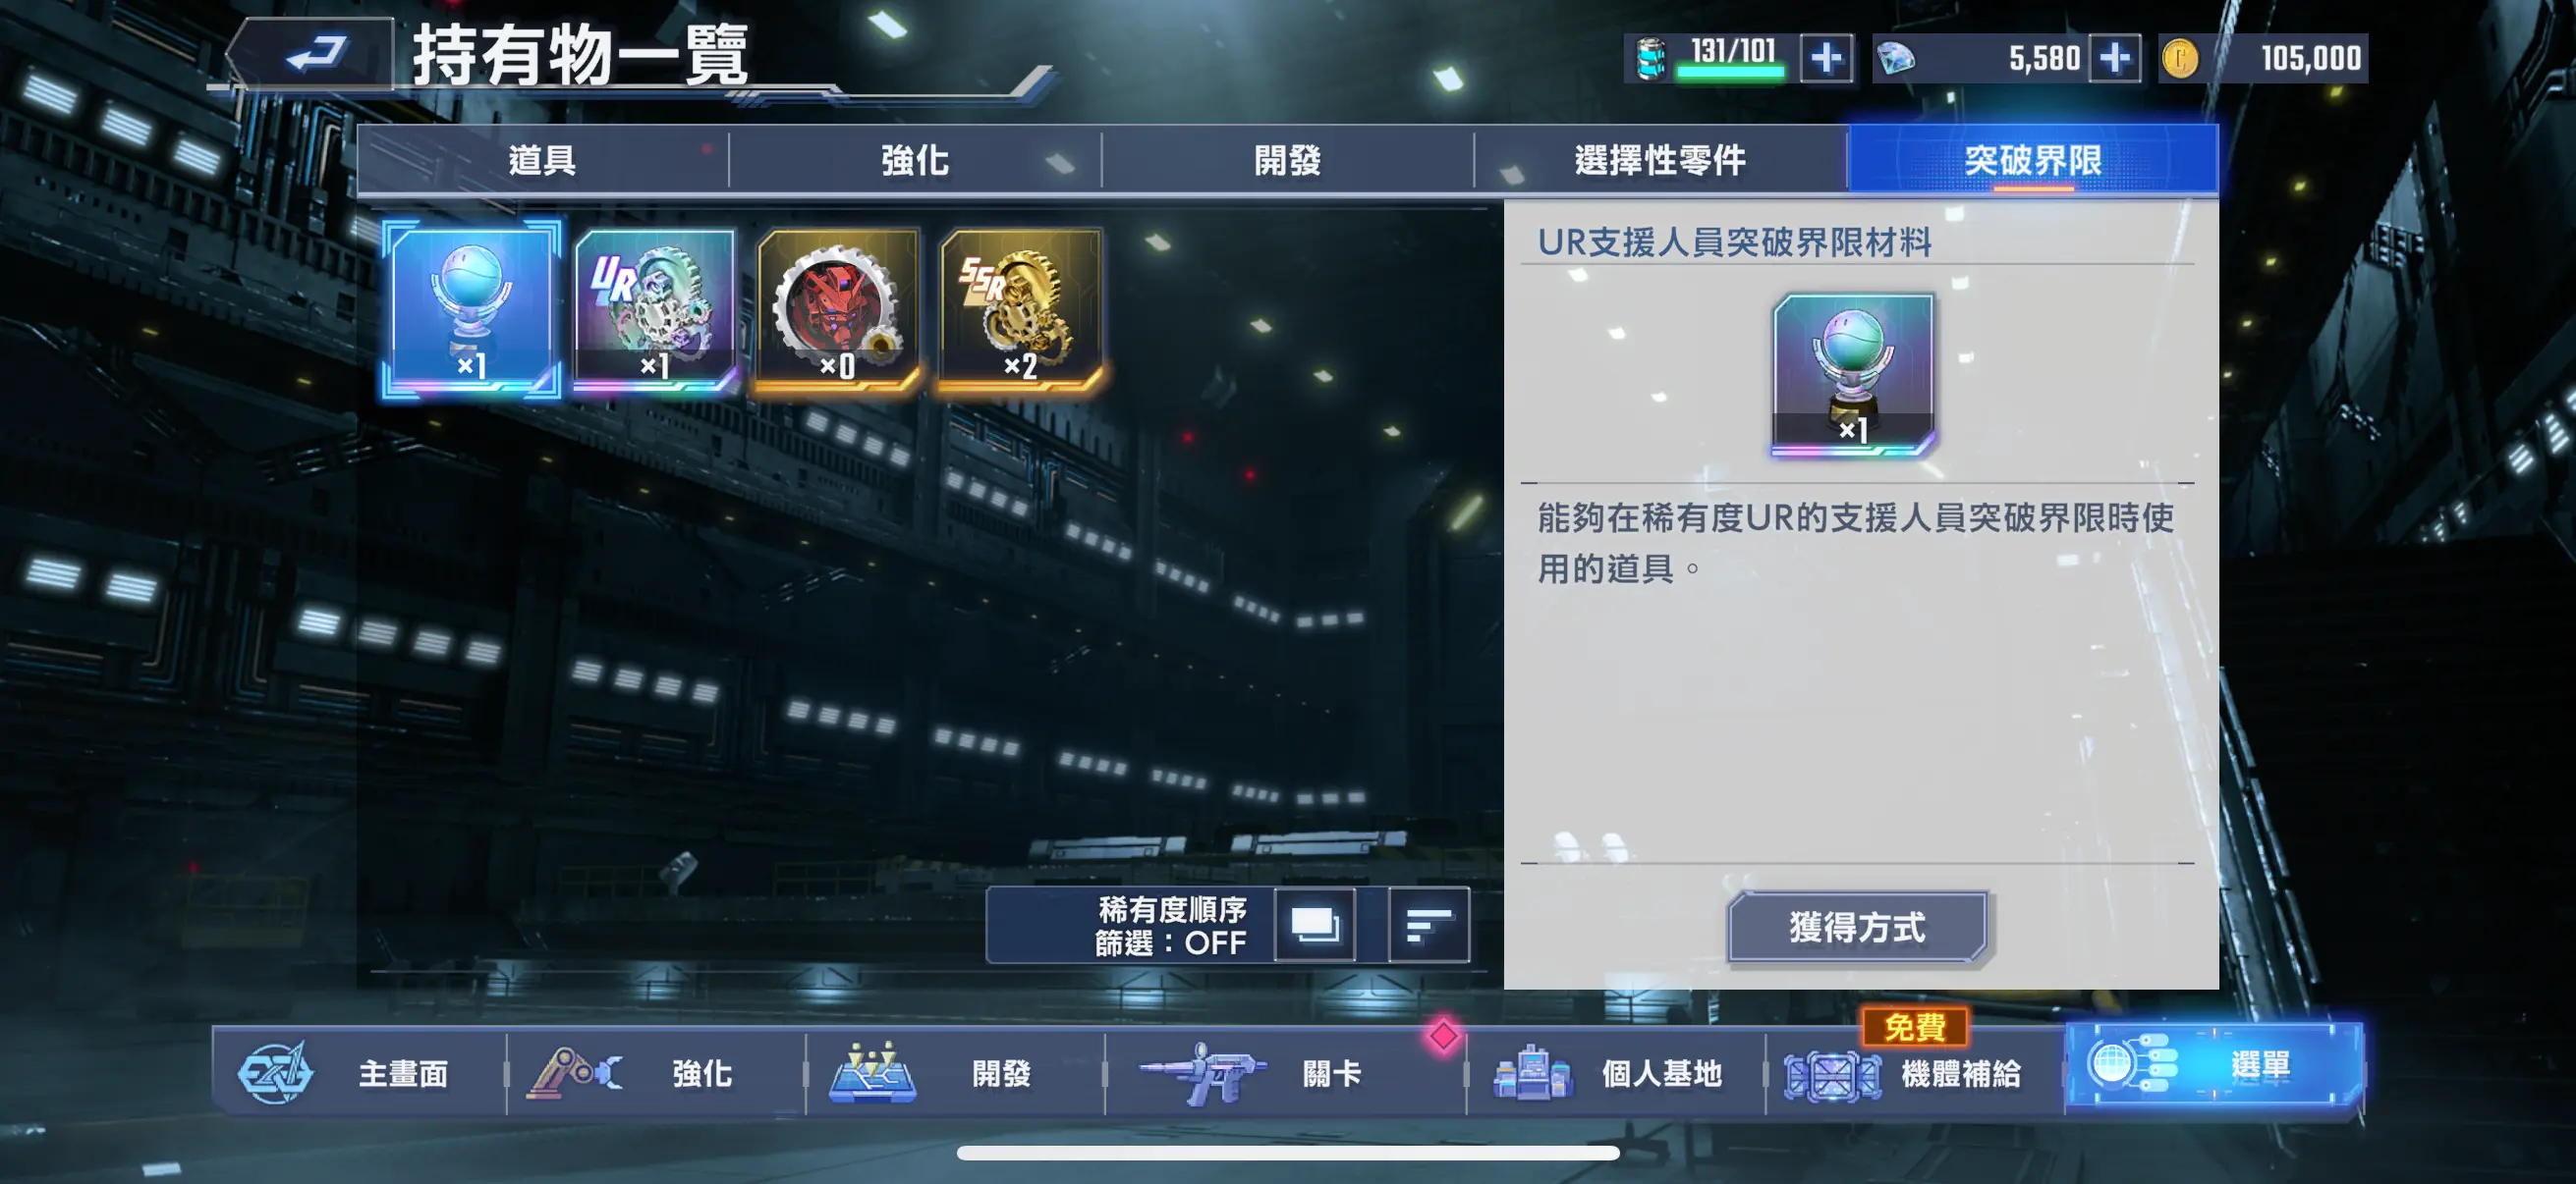This screenshot has height=1184, width=2576.
Task: Click the 獲得方式 button
Action: coord(1857,927)
